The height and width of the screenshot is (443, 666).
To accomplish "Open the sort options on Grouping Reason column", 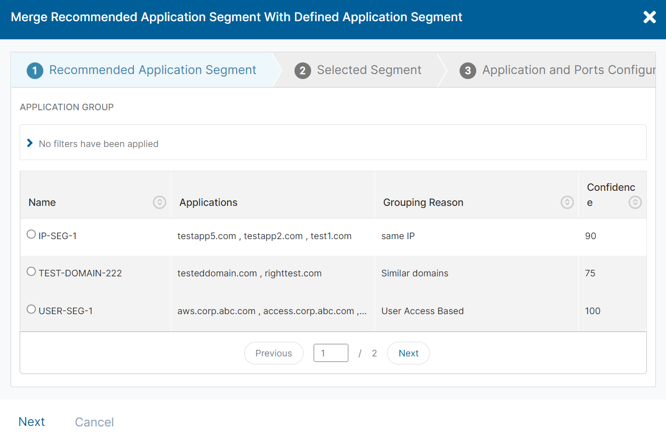I will (x=567, y=202).
